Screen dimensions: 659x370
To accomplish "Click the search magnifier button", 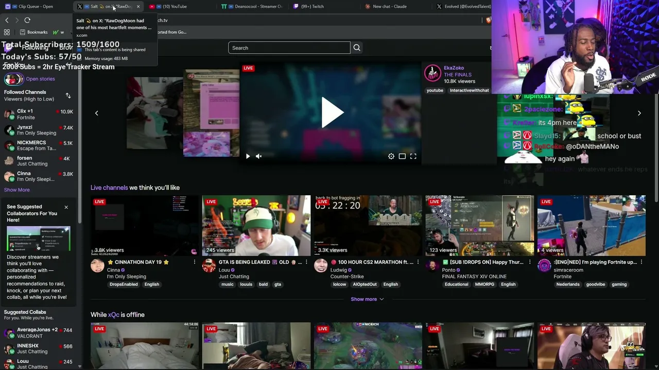I will pyautogui.click(x=356, y=48).
